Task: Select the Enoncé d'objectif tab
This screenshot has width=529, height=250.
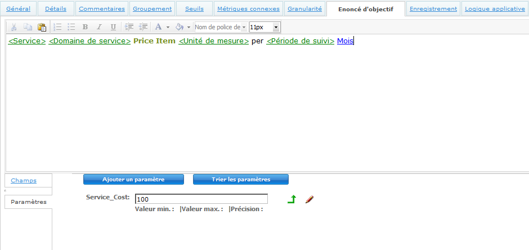Action: [x=366, y=10]
